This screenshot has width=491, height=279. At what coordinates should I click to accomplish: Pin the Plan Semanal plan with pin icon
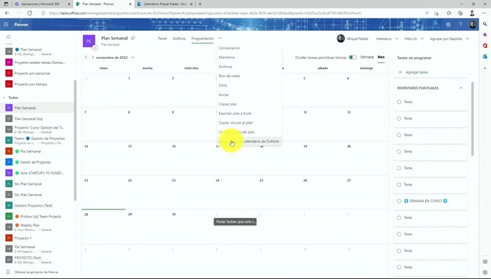pos(133,38)
